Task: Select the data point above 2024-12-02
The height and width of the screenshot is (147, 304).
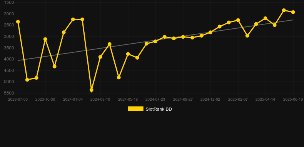Action: (210, 32)
